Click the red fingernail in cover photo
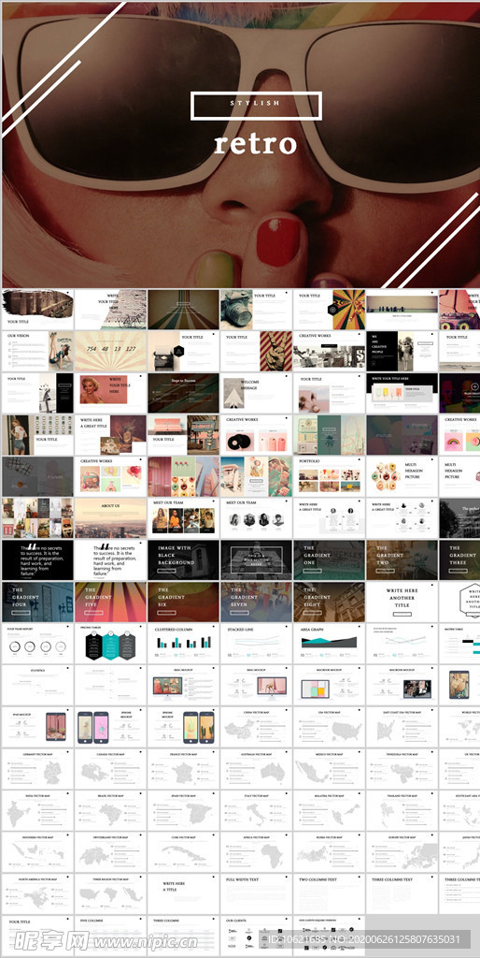480x958 pixels. [278, 241]
